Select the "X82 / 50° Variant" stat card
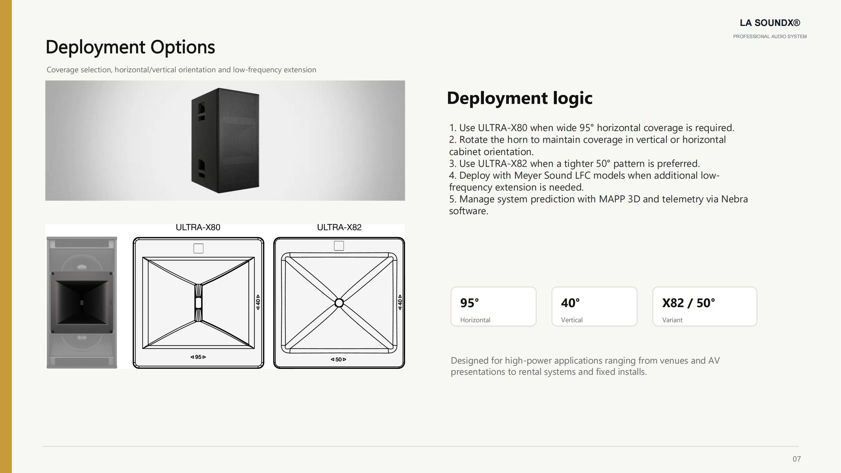 click(705, 306)
